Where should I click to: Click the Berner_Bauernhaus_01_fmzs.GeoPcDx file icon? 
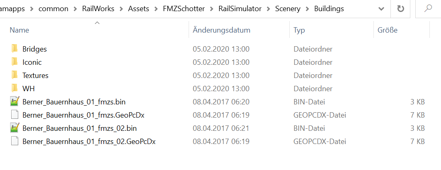click(x=15, y=115)
